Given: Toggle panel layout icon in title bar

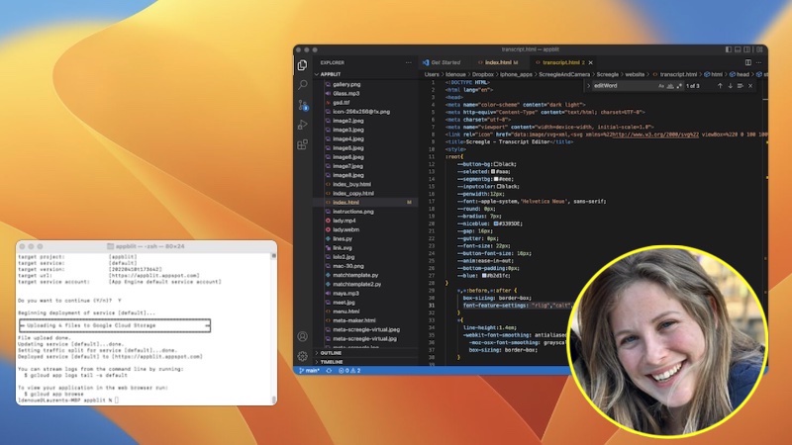Looking at the screenshot, I should click(x=738, y=49).
